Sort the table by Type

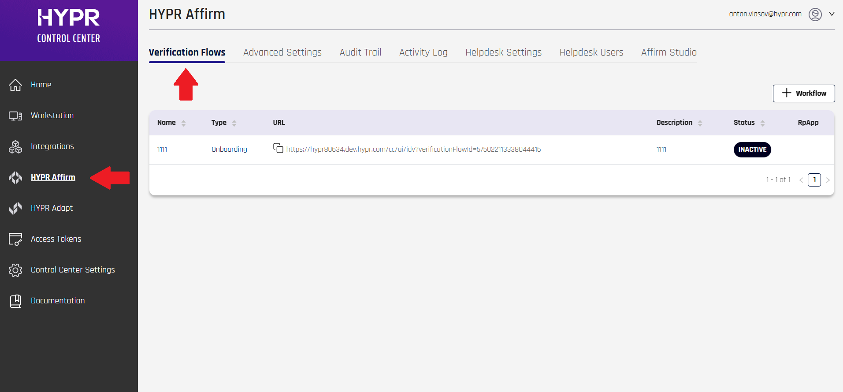[x=234, y=123]
